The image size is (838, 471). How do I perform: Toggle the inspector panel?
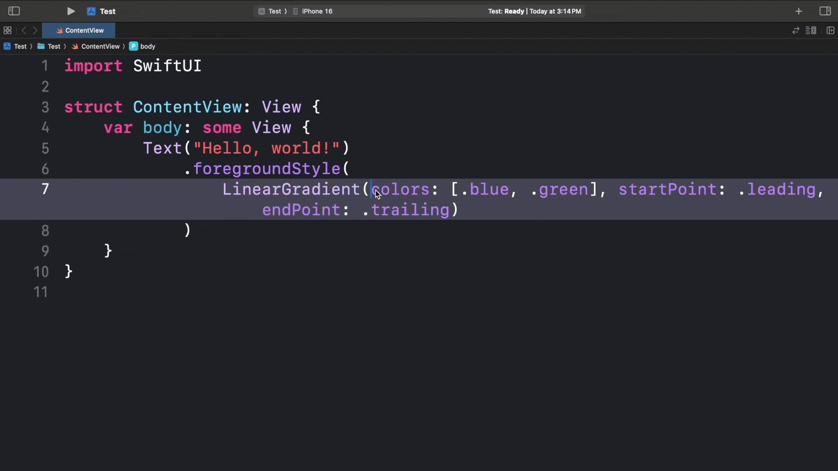(825, 11)
